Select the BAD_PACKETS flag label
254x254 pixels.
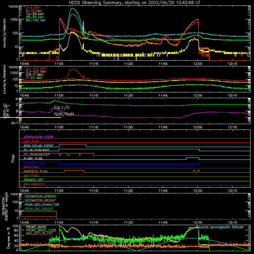[x=35, y=184]
